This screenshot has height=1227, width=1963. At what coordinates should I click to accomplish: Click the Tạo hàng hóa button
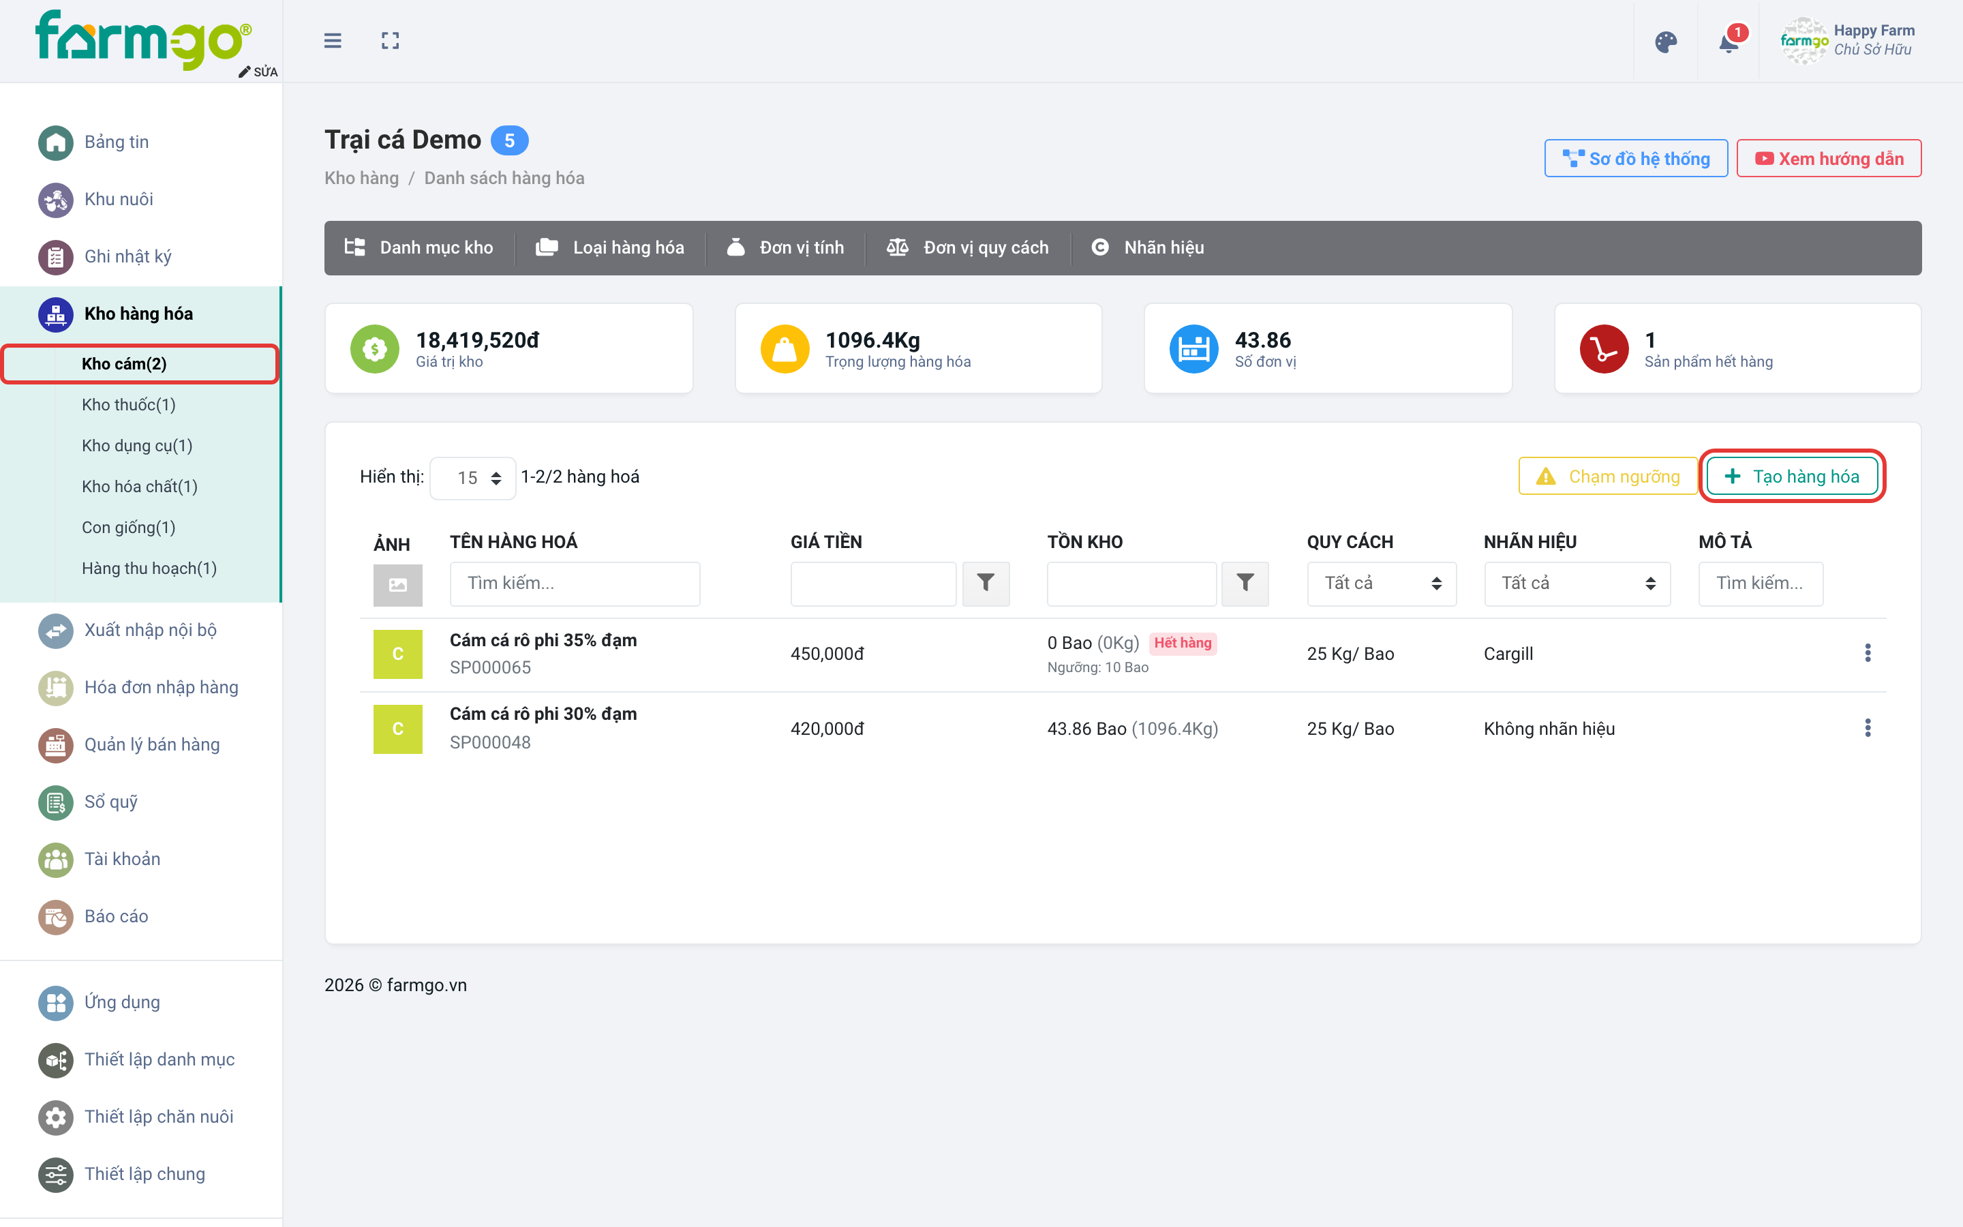coord(1792,476)
